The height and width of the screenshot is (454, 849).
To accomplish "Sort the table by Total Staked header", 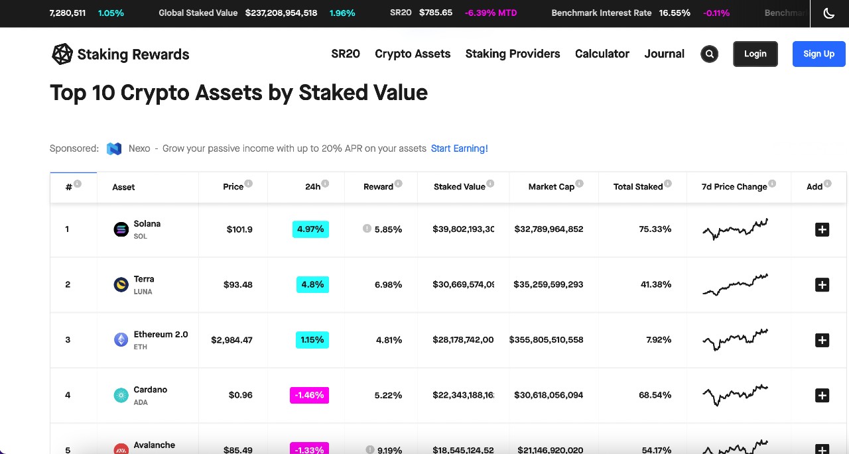I will (x=638, y=187).
